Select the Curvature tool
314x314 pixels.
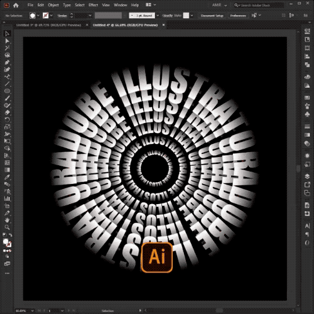7,69
